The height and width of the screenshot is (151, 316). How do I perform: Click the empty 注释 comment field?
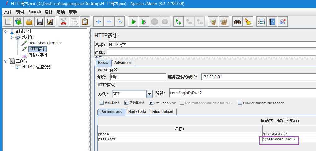211,53
